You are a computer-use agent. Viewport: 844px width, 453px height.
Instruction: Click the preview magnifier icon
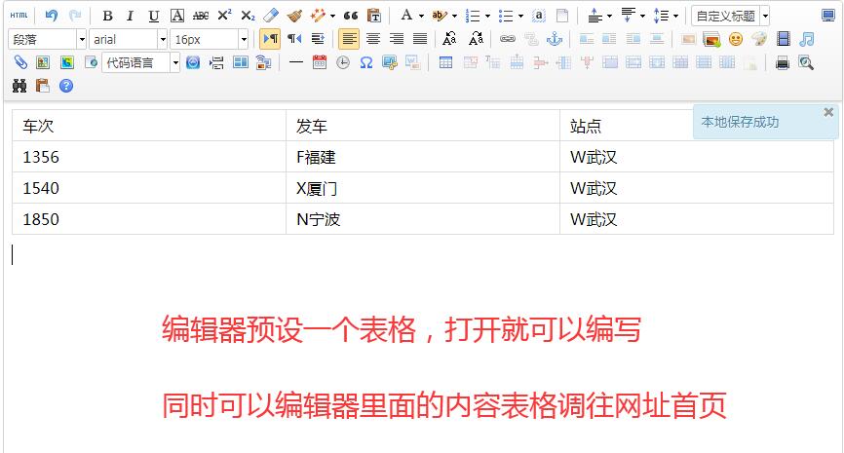coord(806,62)
